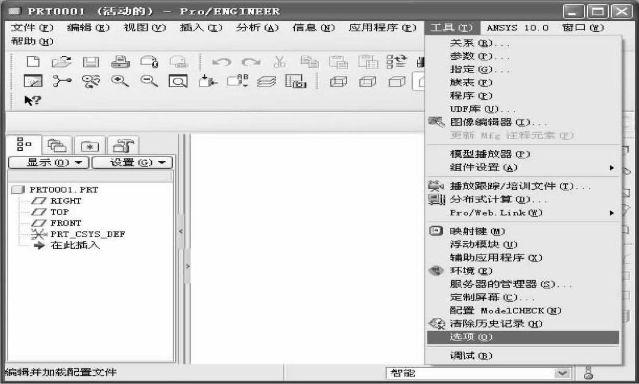Open the ANSYS 10.0 menu
Image resolution: width=639 pixels, height=384 pixels.
[x=517, y=28]
